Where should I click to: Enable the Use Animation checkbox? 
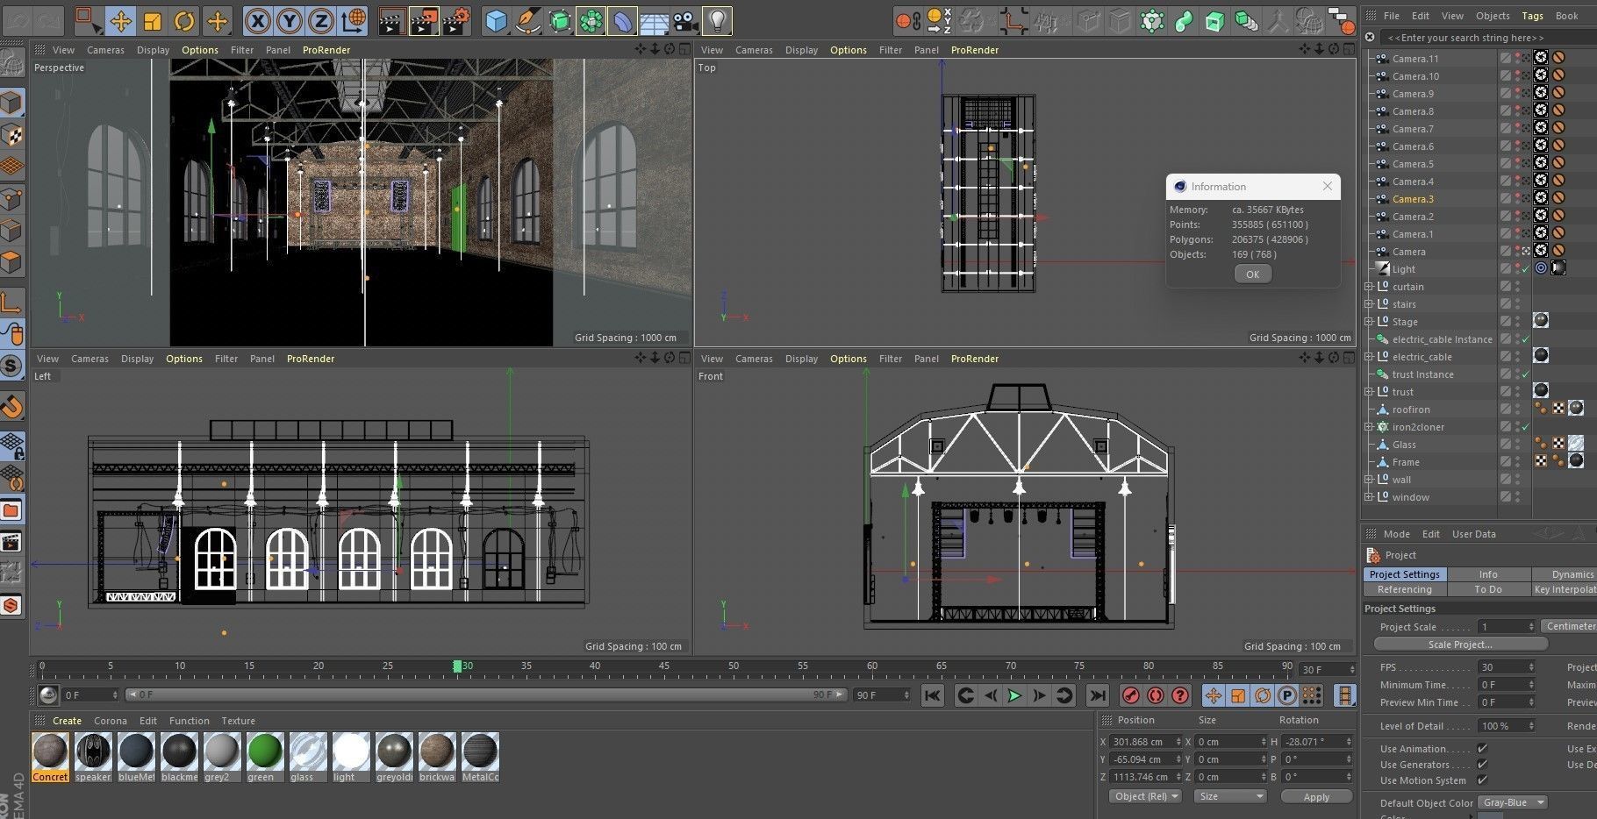[x=1482, y=749]
